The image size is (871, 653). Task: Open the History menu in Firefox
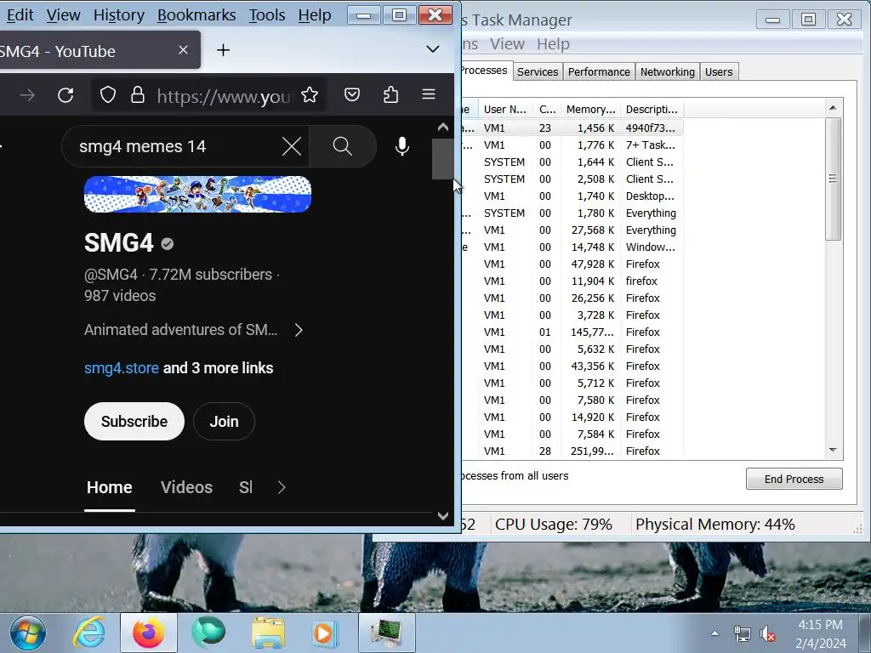click(x=119, y=15)
